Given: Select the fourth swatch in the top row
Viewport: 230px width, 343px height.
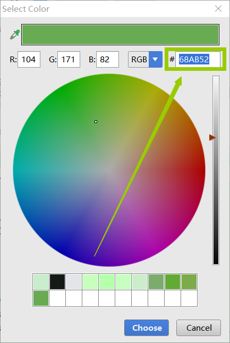Looking at the screenshot, I should (x=90, y=282).
